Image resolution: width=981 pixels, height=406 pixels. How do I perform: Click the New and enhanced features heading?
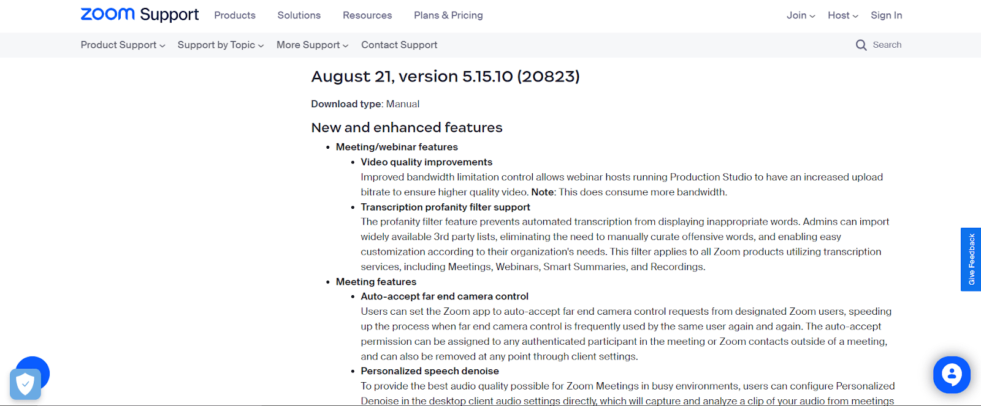[407, 127]
